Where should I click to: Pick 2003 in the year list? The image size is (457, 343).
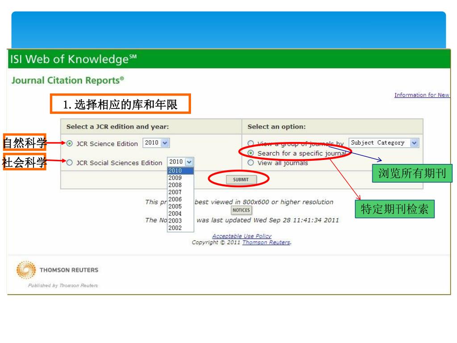180,221
